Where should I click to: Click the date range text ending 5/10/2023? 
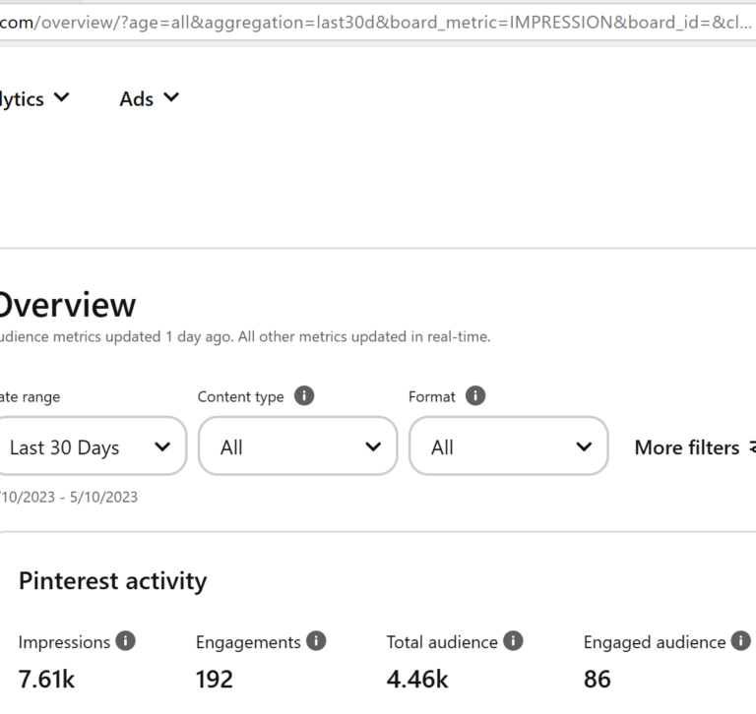pyautogui.click(x=69, y=497)
